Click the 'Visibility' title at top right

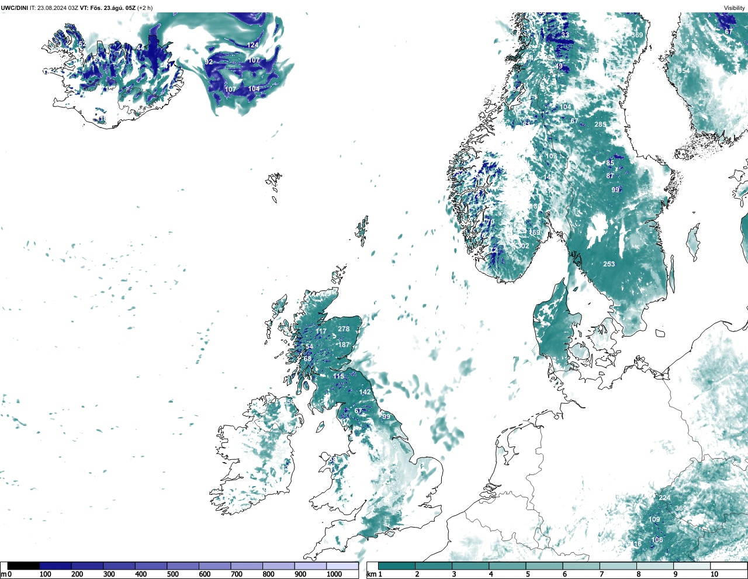point(734,8)
